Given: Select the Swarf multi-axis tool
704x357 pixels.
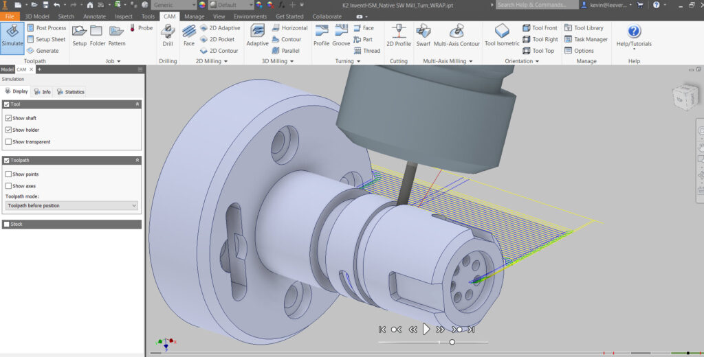Looking at the screenshot, I should click(423, 34).
